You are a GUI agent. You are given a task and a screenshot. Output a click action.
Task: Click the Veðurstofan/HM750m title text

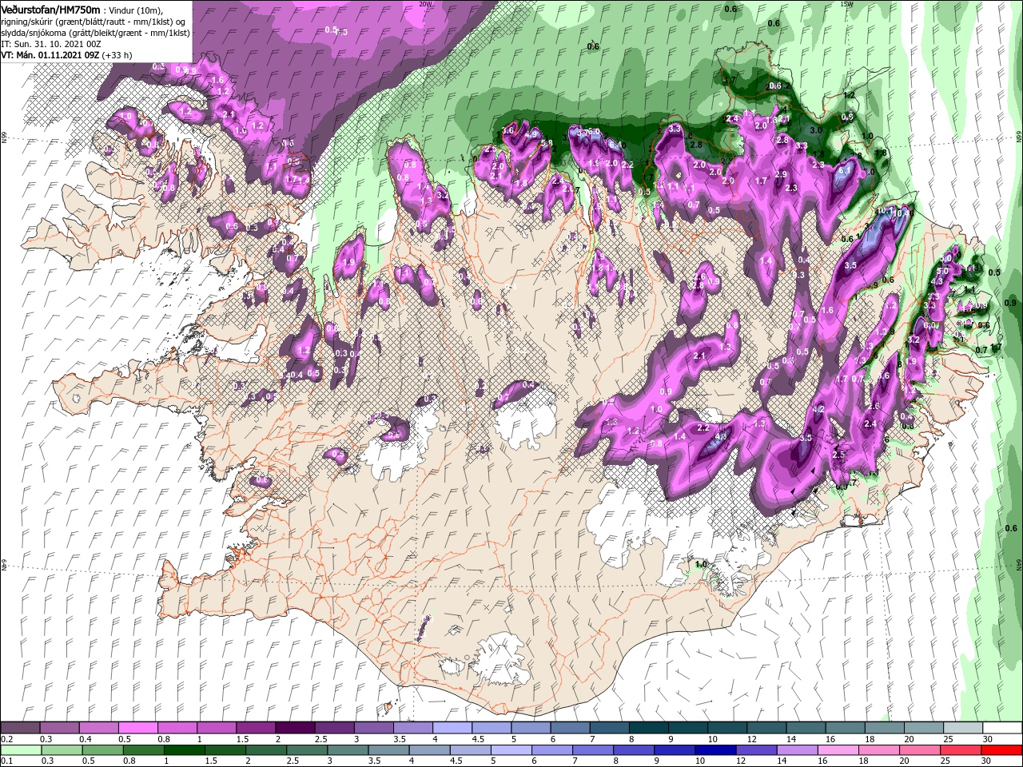pos(50,9)
